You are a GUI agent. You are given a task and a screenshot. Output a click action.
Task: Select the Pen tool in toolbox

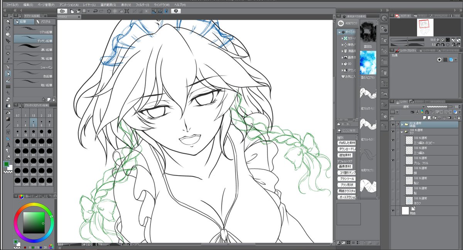(x=8, y=67)
